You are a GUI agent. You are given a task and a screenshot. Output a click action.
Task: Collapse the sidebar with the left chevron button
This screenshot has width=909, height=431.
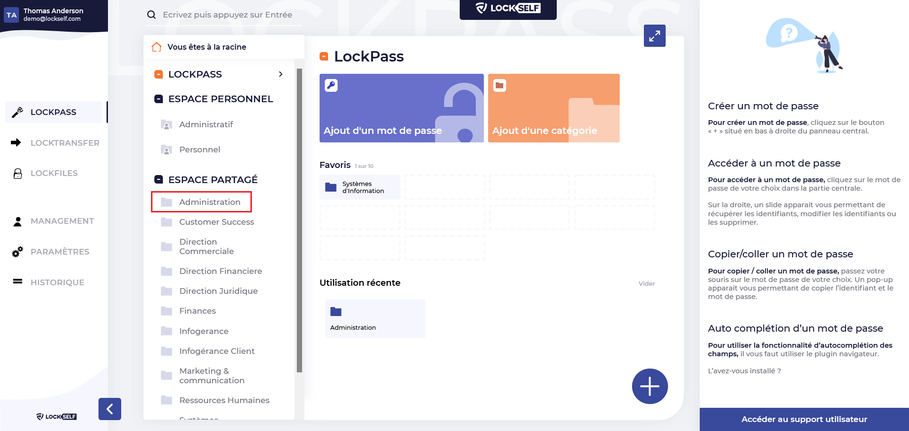pos(110,409)
